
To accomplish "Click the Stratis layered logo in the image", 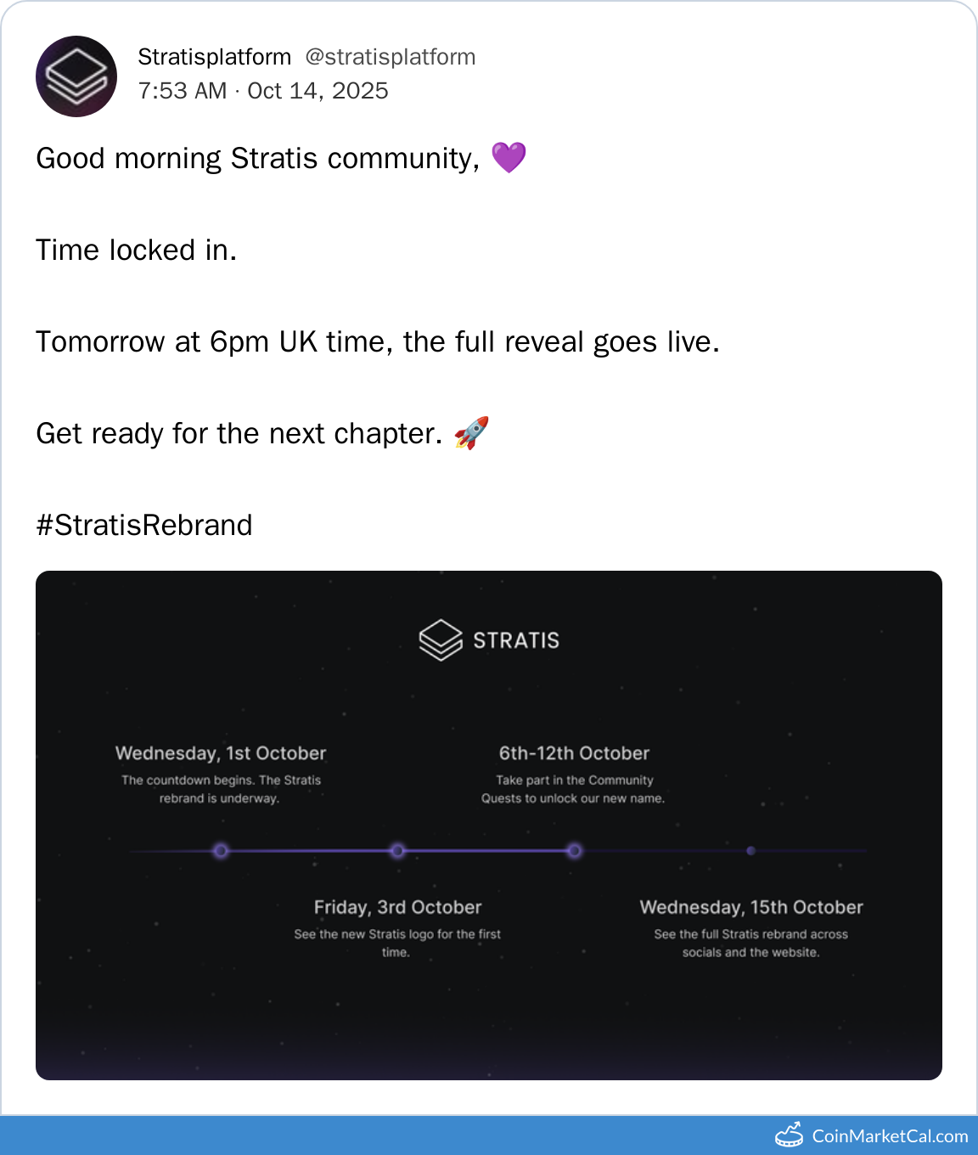I will click(x=441, y=639).
